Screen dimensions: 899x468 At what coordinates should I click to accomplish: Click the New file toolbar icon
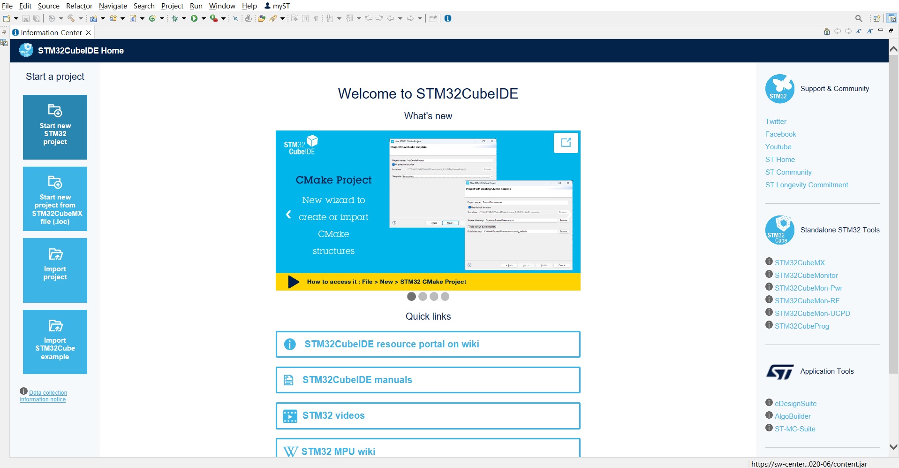point(7,18)
